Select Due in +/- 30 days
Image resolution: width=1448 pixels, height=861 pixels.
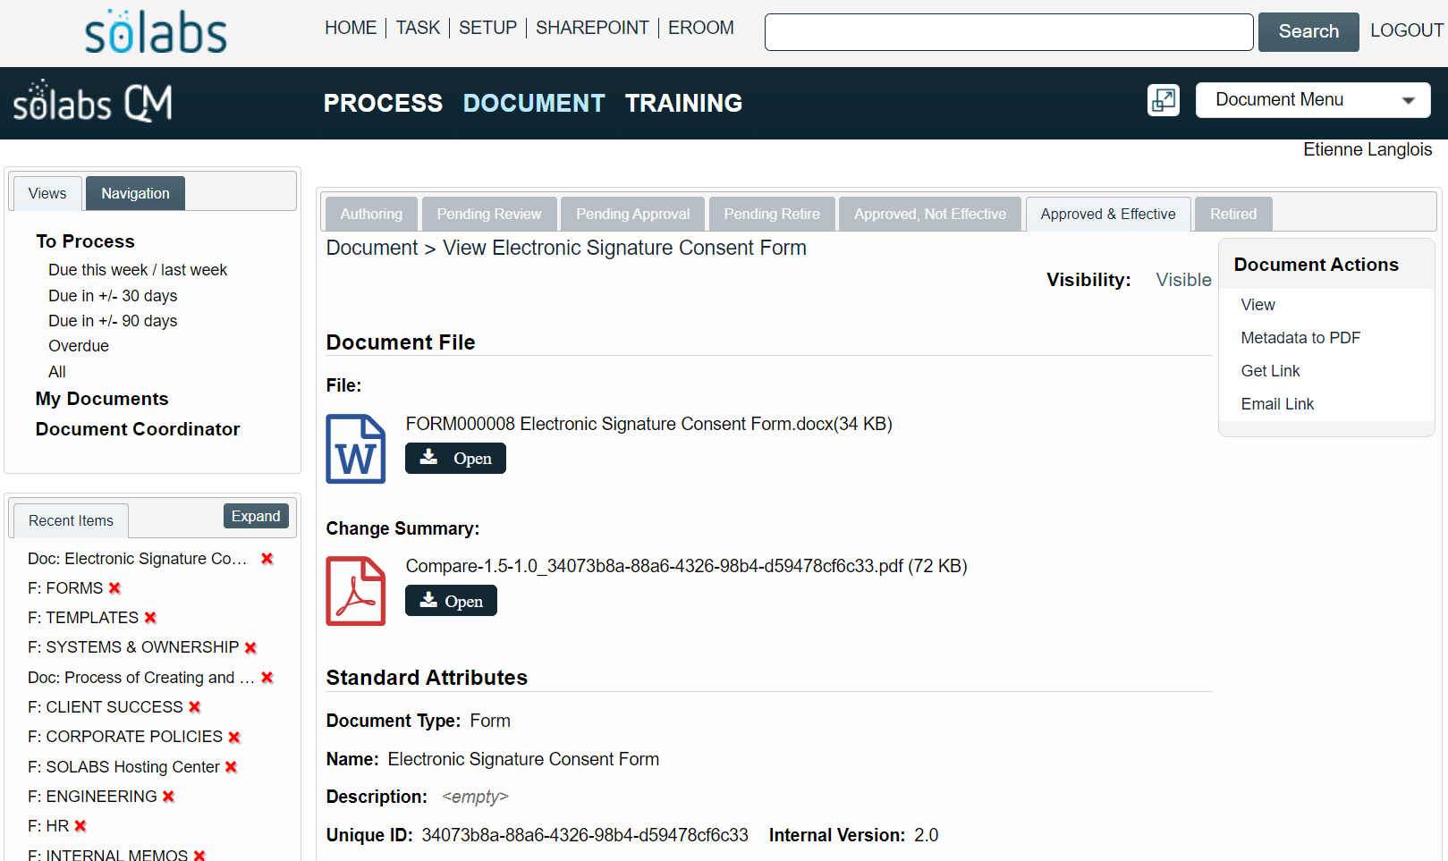[x=113, y=296]
